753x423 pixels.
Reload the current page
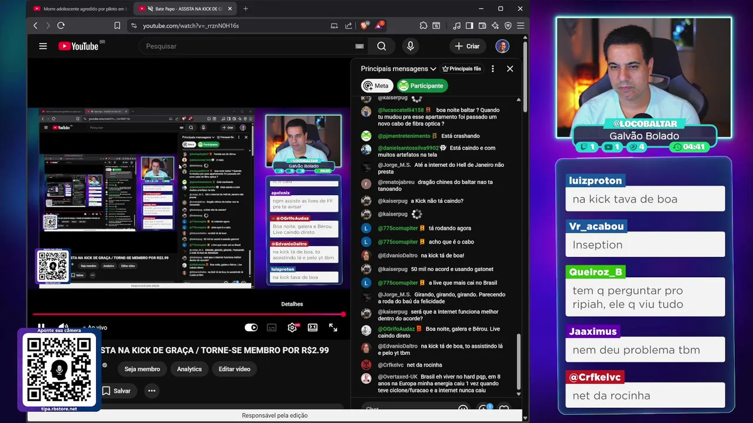pos(61,26)
